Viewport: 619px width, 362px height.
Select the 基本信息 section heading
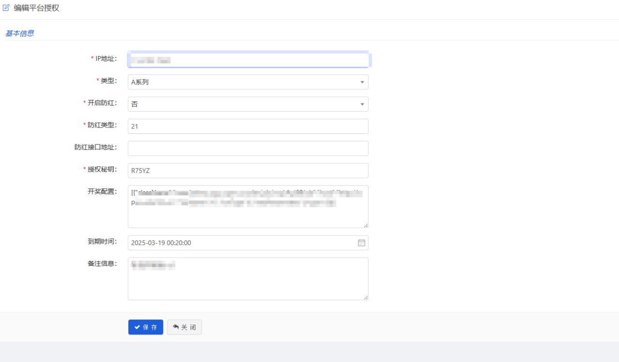(19, 33)
